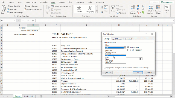Switch to Error Alert tab
Screen dimensions: 175x98
pos(128,39)
